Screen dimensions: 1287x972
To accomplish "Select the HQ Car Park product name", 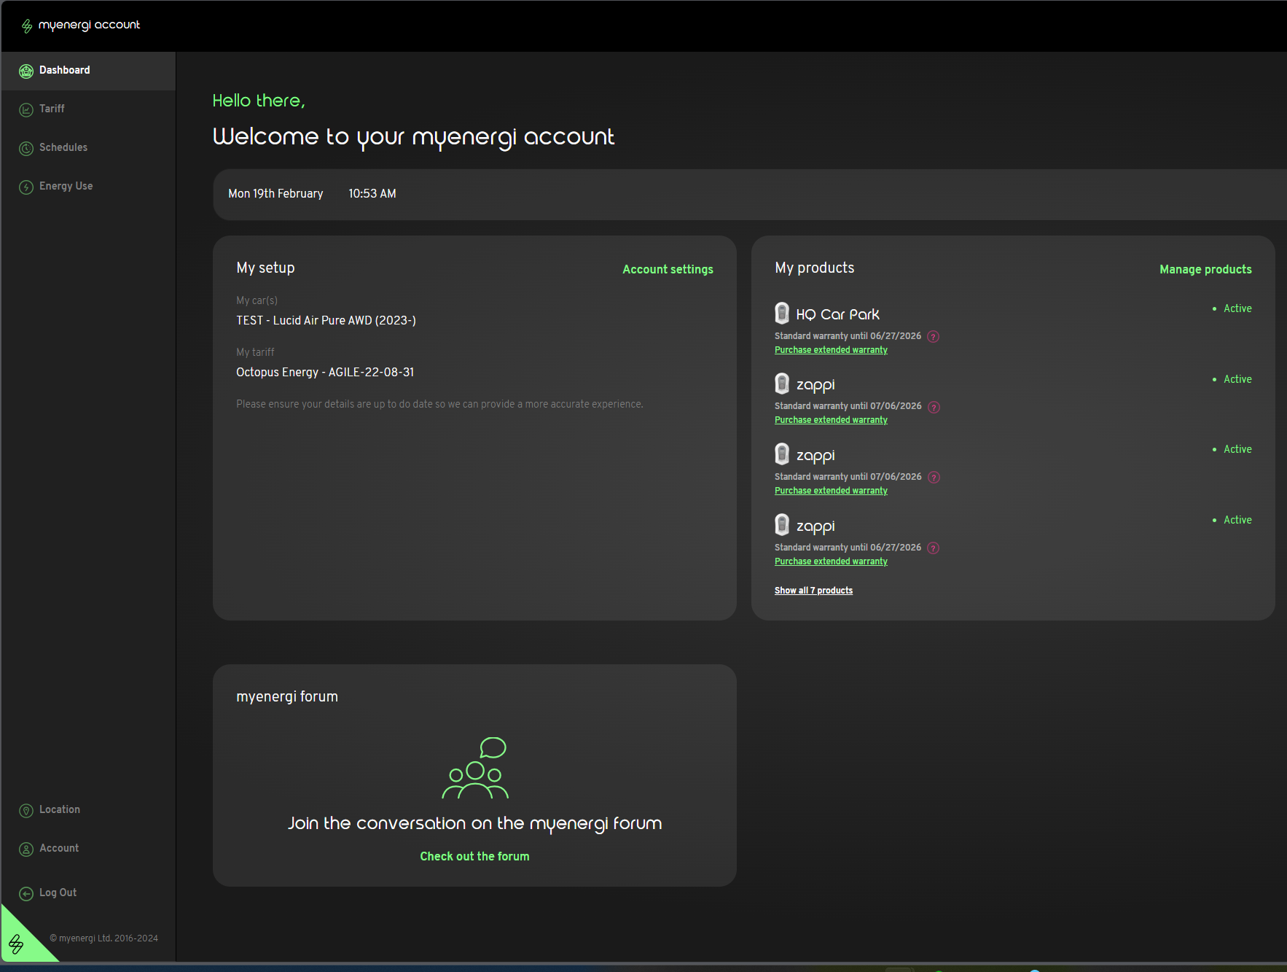I will click(837, 314).
